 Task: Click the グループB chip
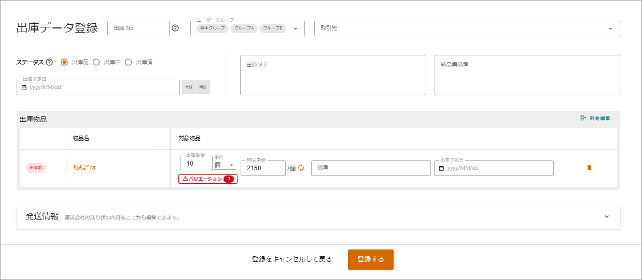point(273,28)
